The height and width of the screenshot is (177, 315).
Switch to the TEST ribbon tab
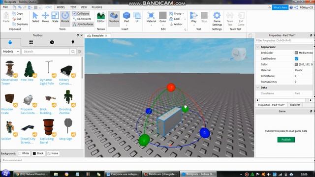coord(73,7)
